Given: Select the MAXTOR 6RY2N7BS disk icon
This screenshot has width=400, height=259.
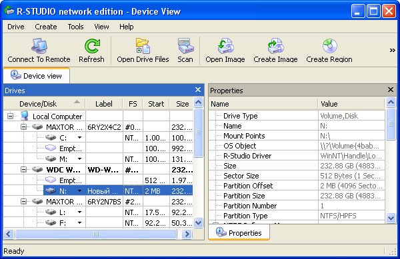Looking at the screenshot, I should coord(37,202).
